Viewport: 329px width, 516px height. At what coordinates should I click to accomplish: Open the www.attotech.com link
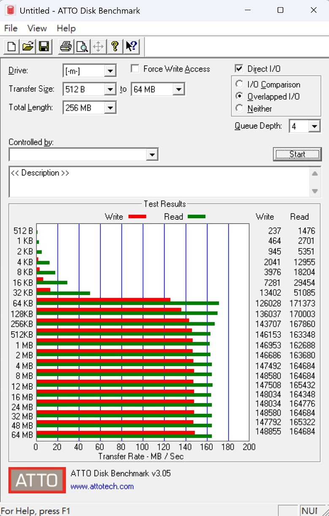(102, 486)
